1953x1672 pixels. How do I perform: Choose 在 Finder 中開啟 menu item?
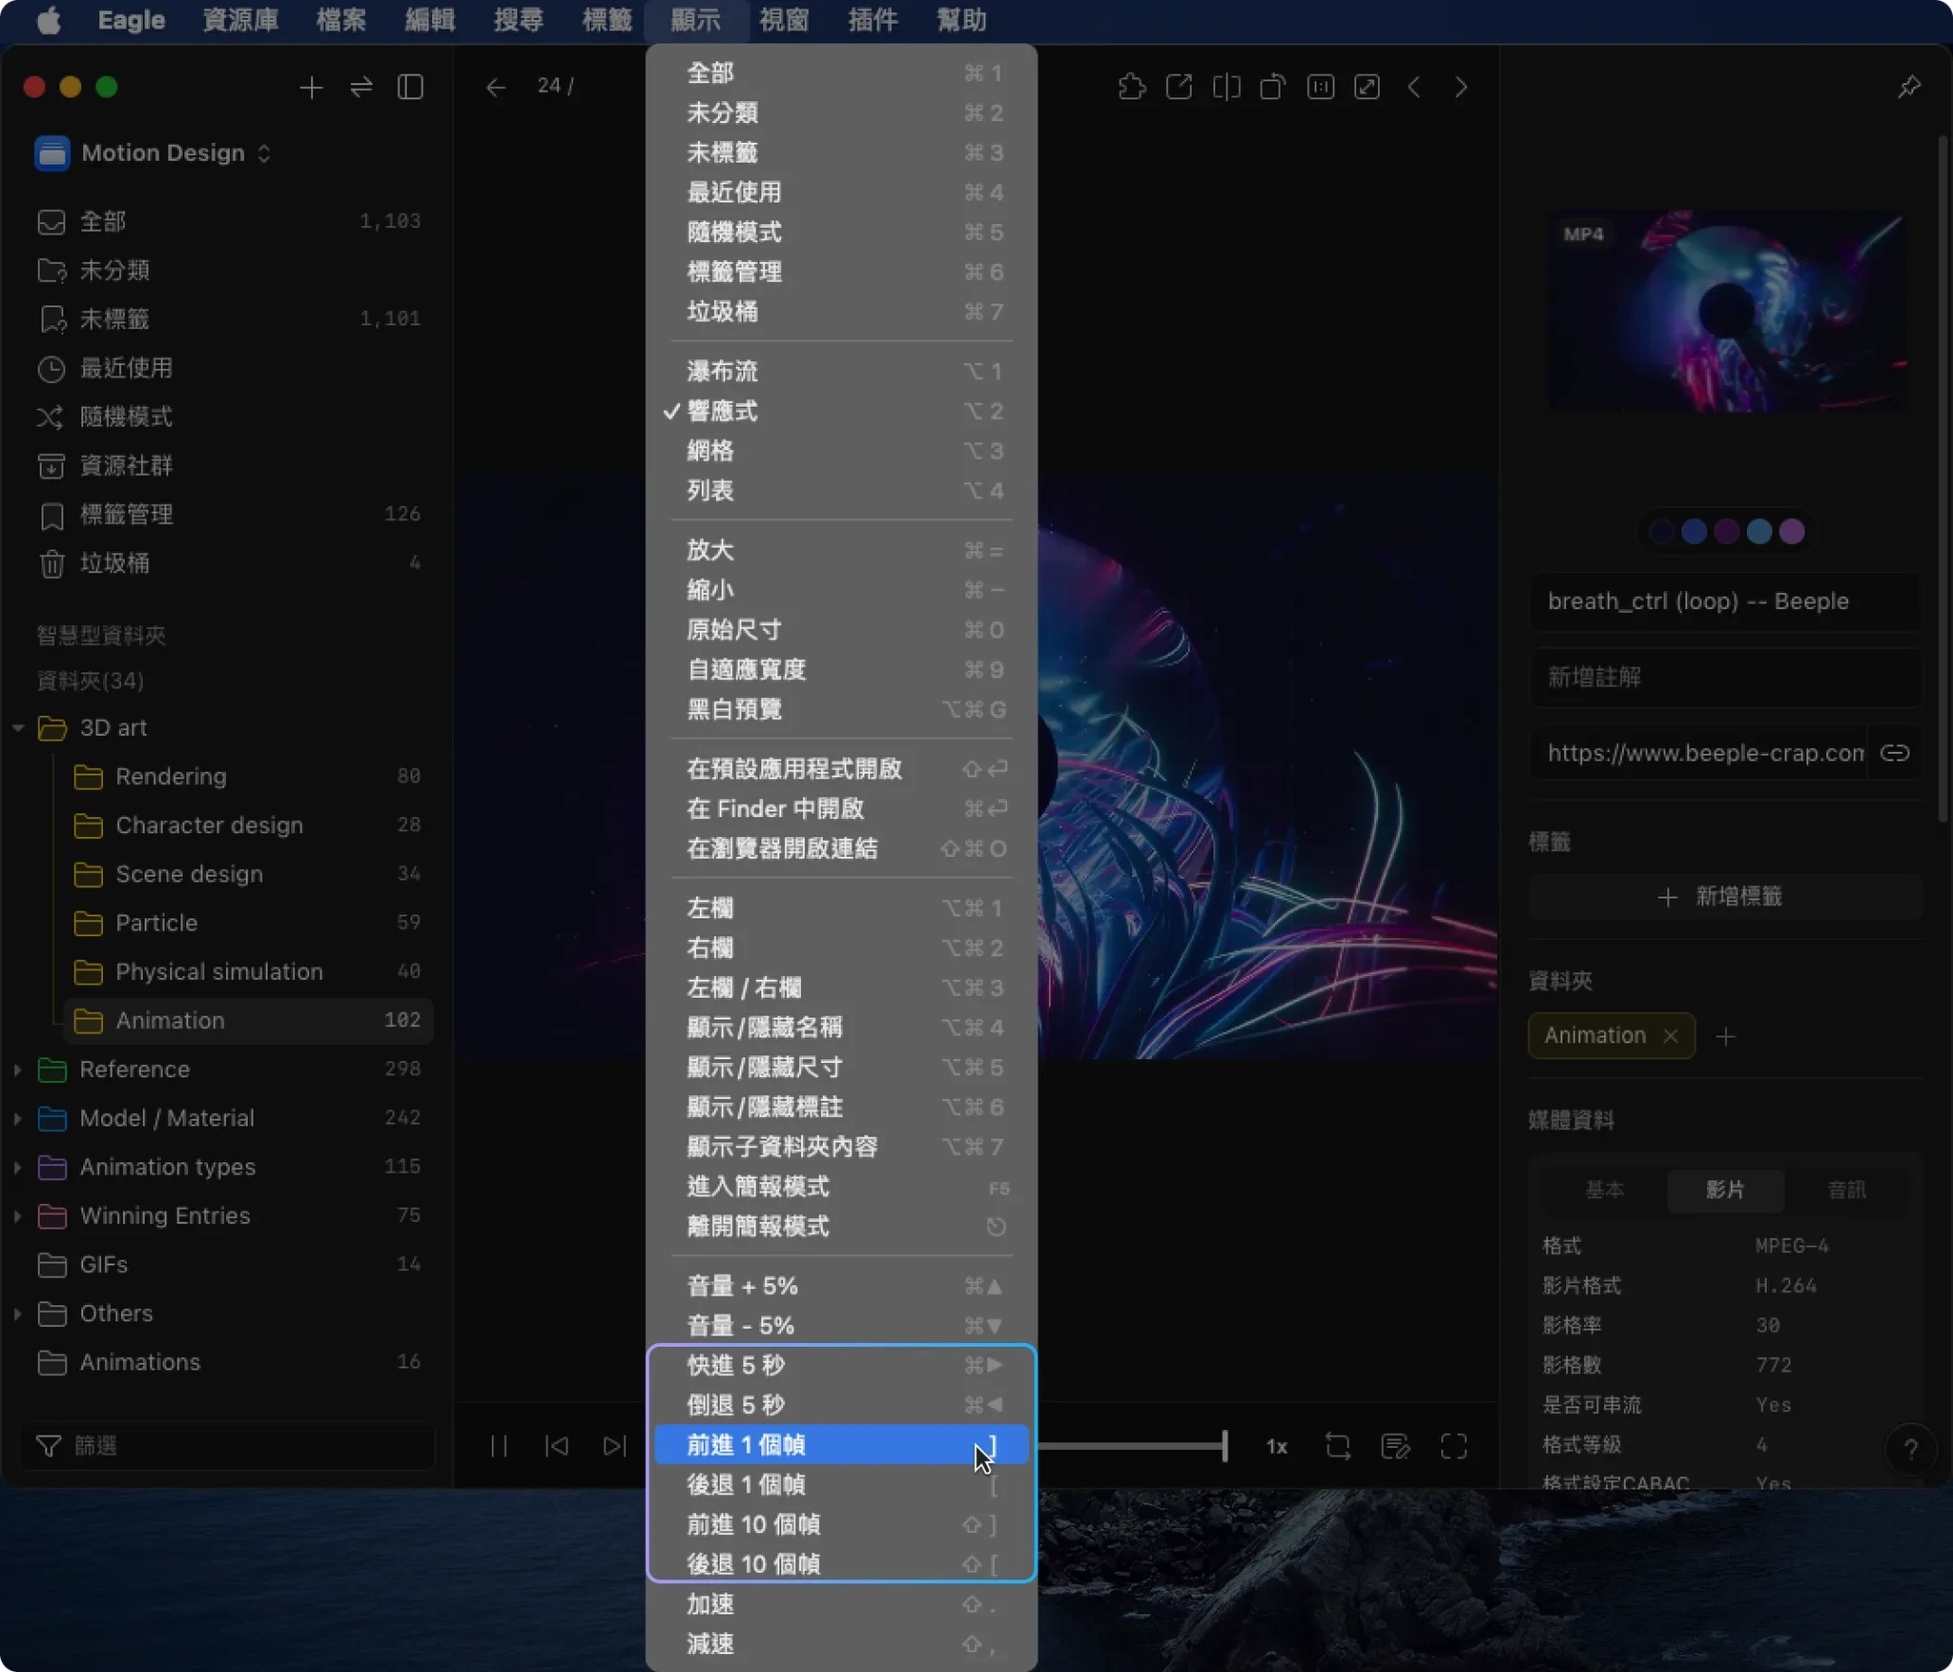[x=841, y=809]
